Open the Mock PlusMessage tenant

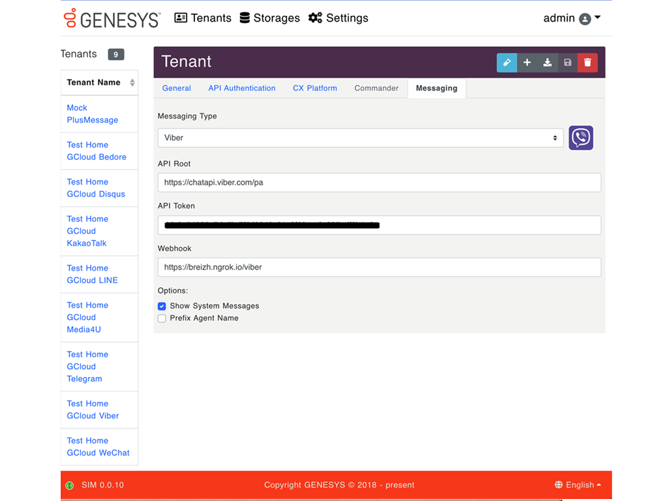point(92,114)
